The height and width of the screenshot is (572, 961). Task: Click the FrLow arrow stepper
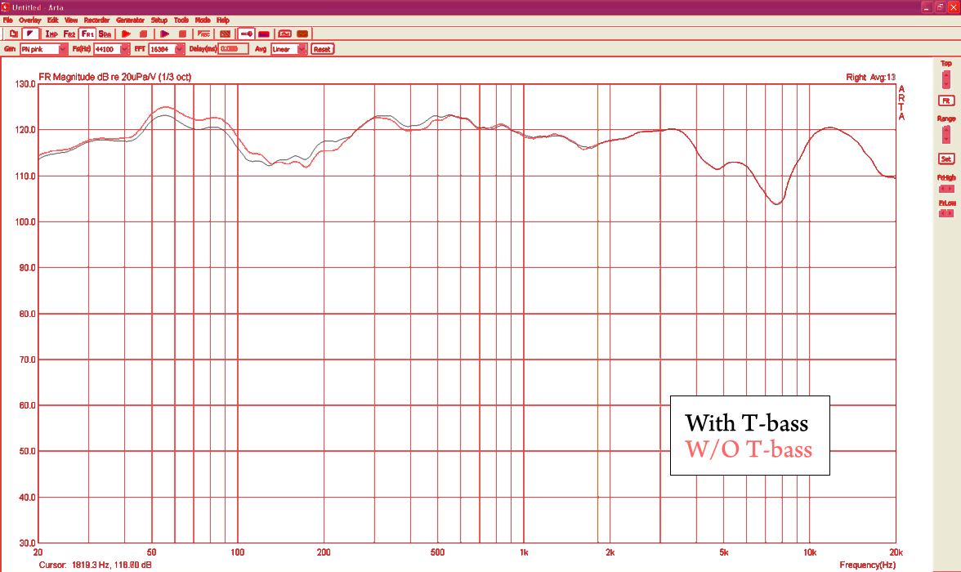pos(946,213)
